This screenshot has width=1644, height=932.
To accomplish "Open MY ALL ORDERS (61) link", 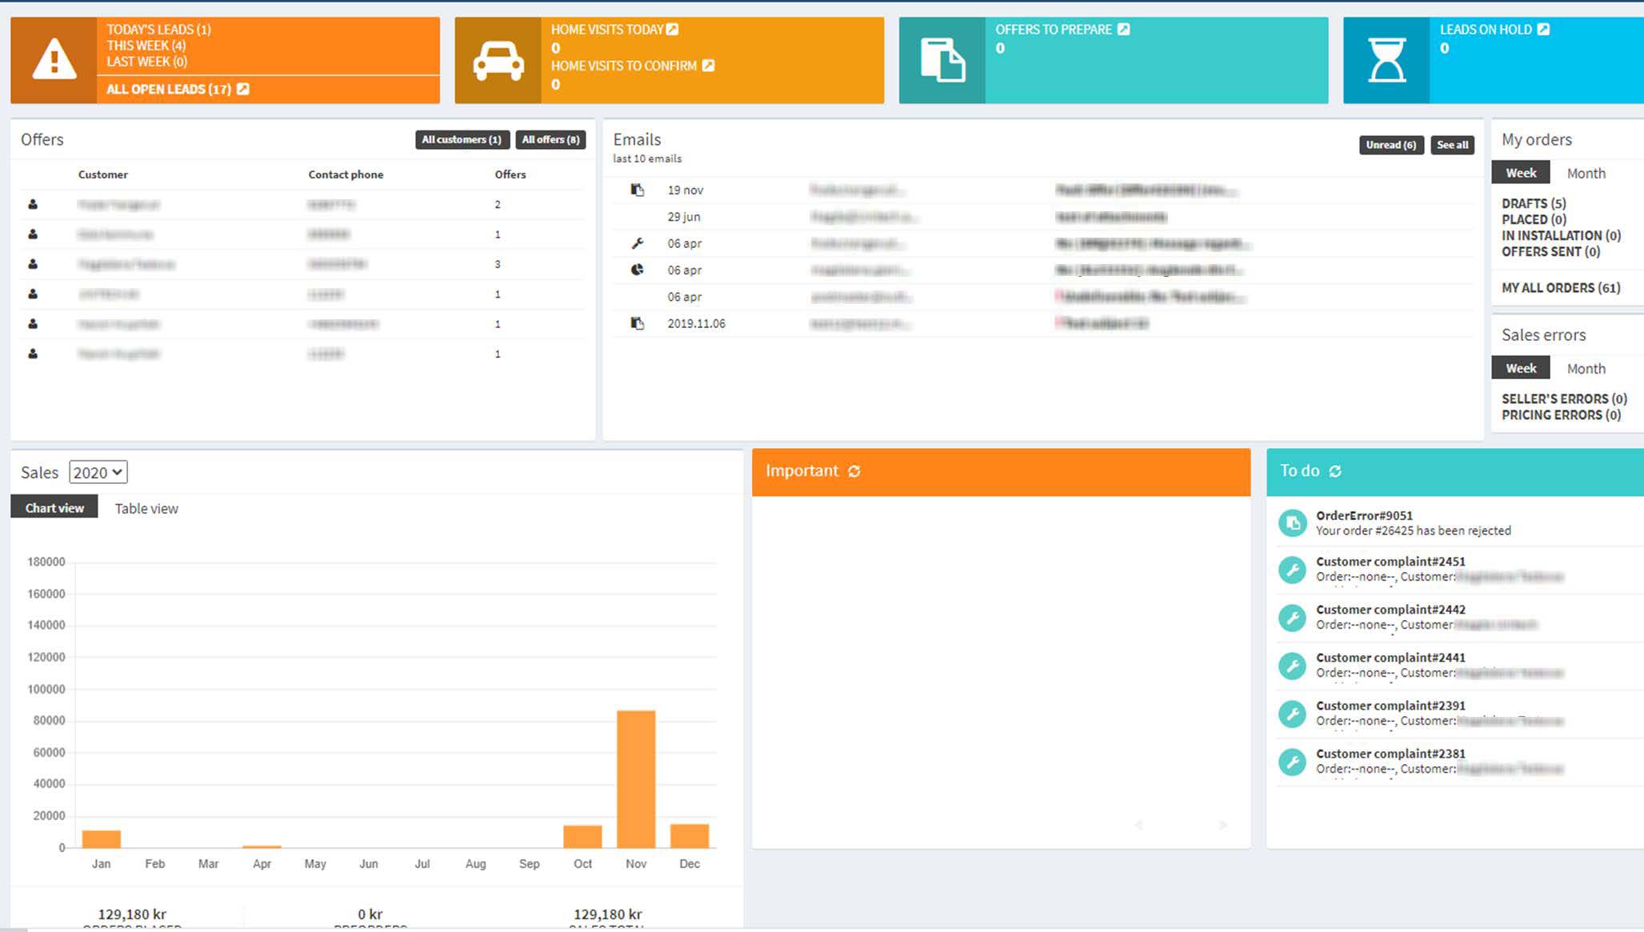I will tap(1560, 288).
